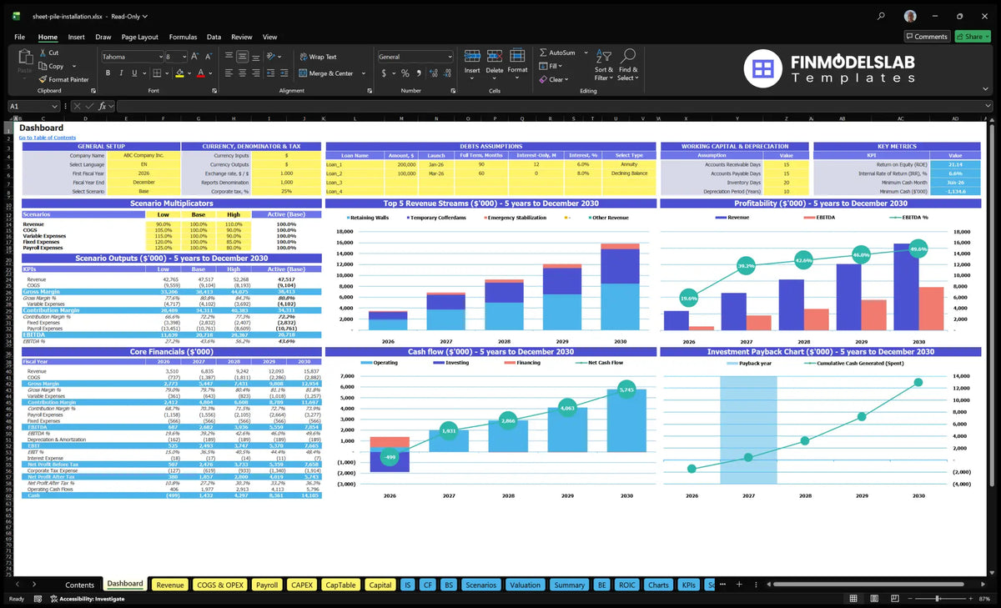Click the cell Borders icon
Screen dimensions: 1001x608
pos(158,73)
